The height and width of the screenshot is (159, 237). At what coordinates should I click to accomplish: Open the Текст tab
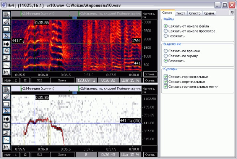(x=181, y=13)
